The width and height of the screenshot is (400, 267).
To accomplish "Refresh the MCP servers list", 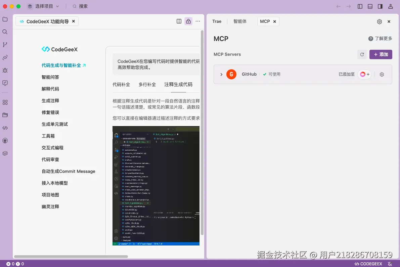I will 362,54.
